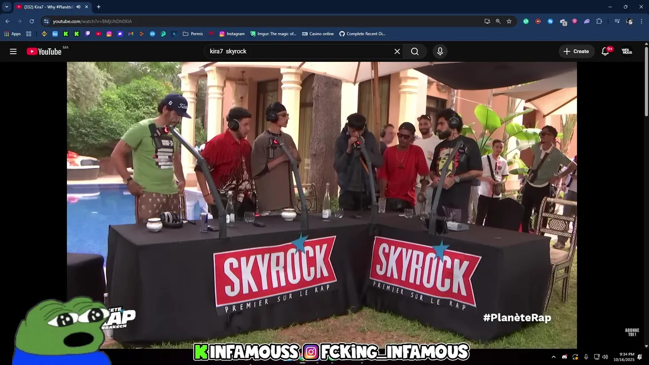The height and width of the screenshot is (365, 649).
Task: Open system volume speaker icon
Action: click(x=605, y=357)
